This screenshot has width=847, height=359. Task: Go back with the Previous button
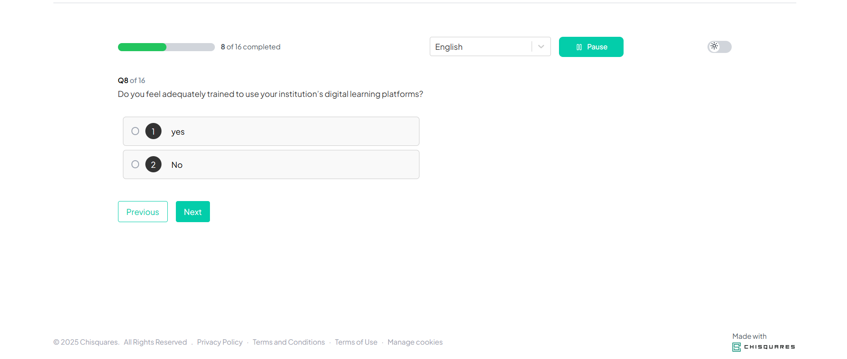pyautogui.click(x=143, y=212)
